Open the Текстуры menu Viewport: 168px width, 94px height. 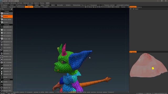click(x=20, y=3)
